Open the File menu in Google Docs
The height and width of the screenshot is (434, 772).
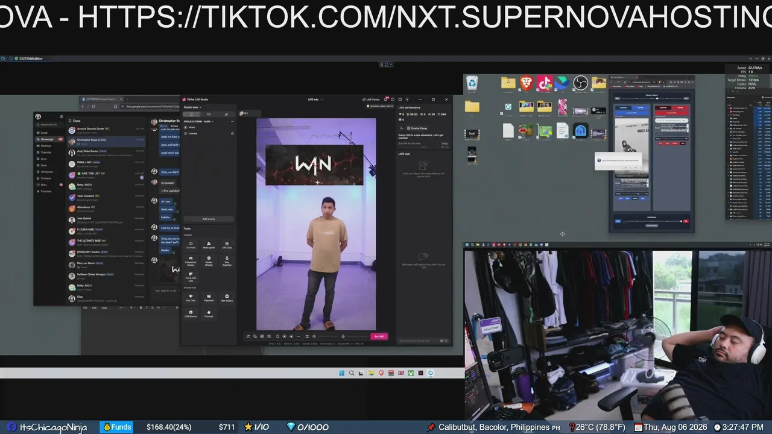pos(85,308)
